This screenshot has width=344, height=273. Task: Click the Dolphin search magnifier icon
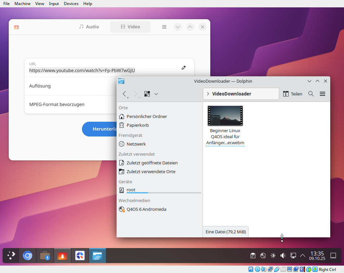(x=311, y=94)
